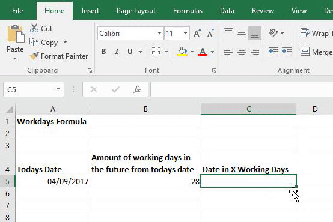The width and height of the screenshot is (333, 222).
Task: Select cell with 04/09/2017
Action: tap(53, 181)
